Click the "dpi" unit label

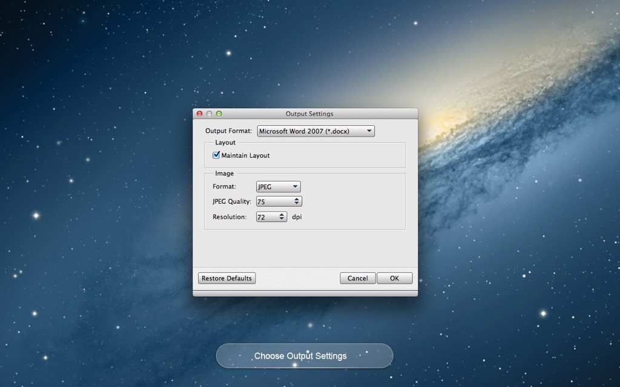297,217
